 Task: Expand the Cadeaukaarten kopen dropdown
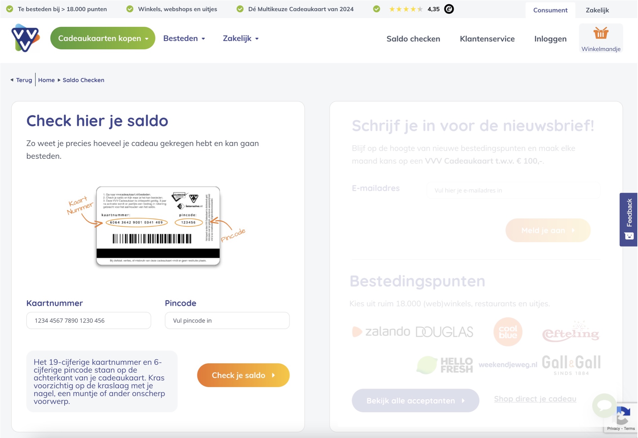[102, 38]
